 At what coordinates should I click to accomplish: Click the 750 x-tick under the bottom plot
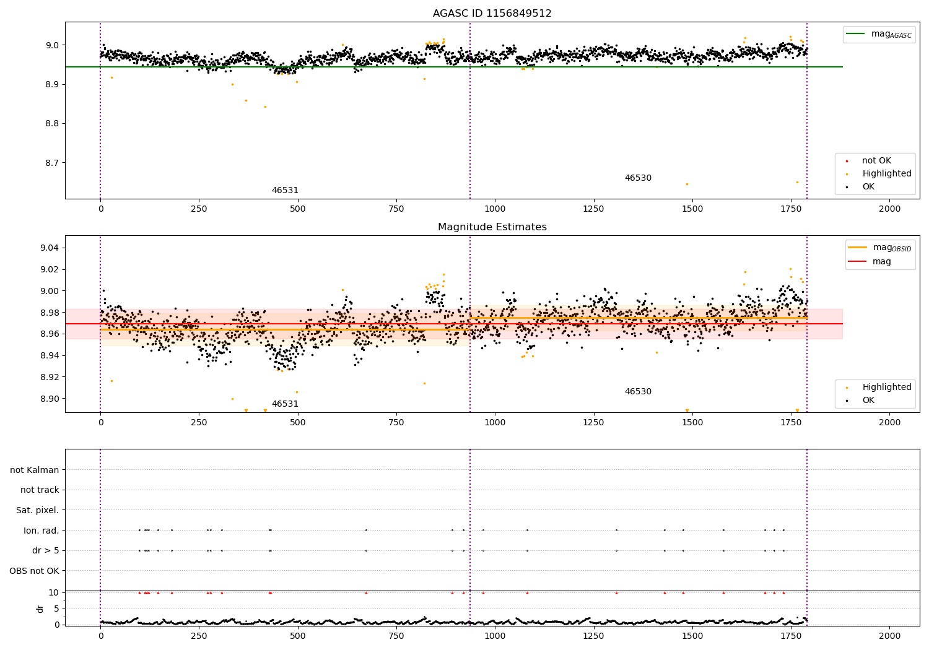tap(396, 636)
